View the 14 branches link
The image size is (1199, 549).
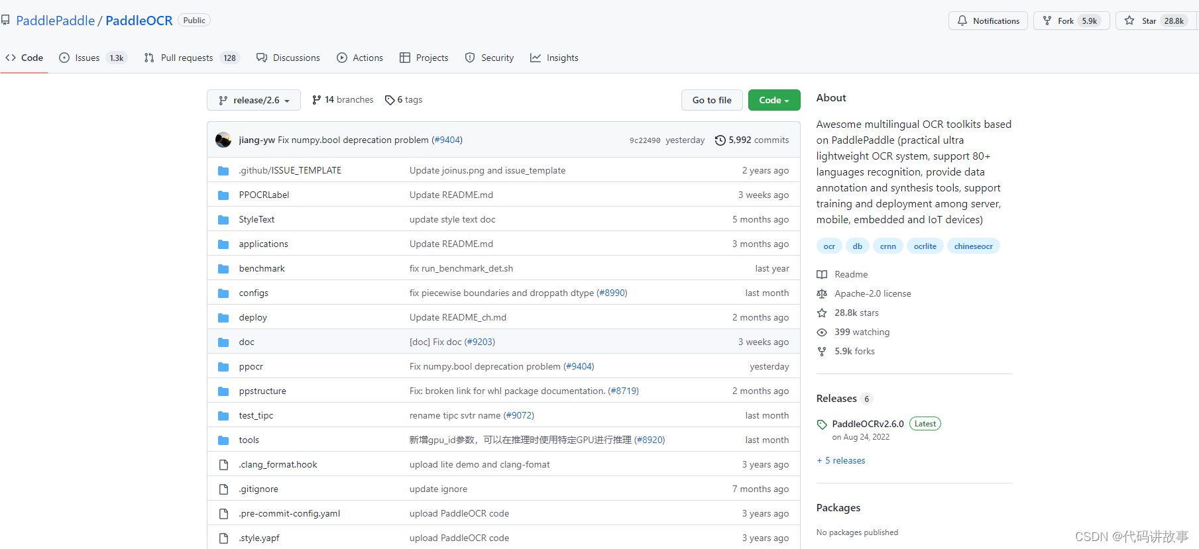pos(343,100)
